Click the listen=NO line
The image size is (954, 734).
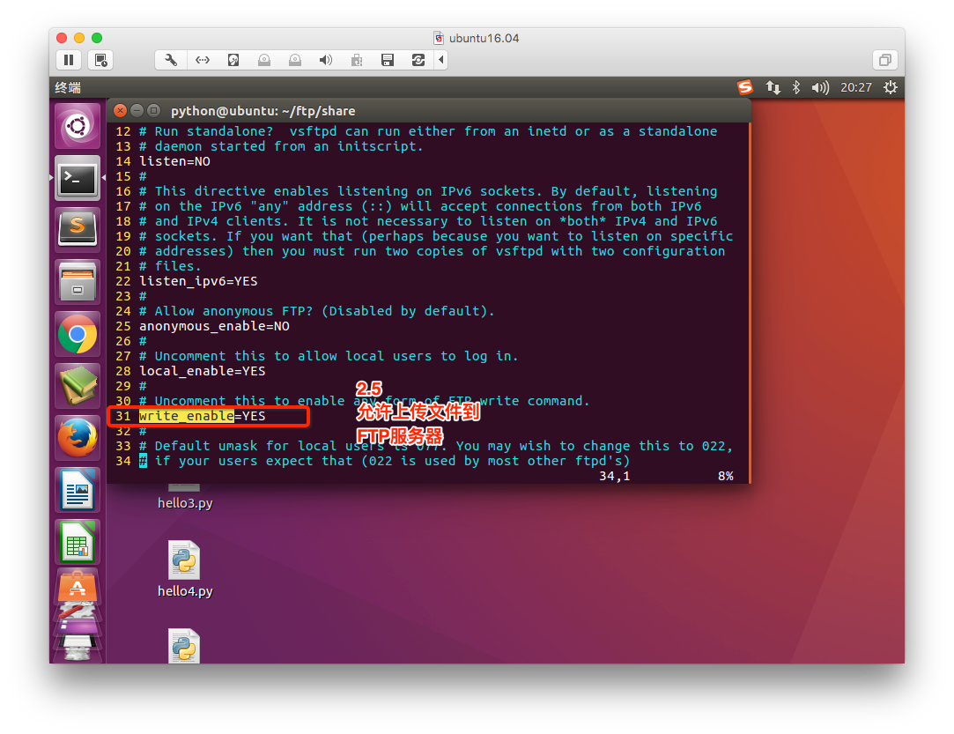pyautogui.click(x=174, y=161)
